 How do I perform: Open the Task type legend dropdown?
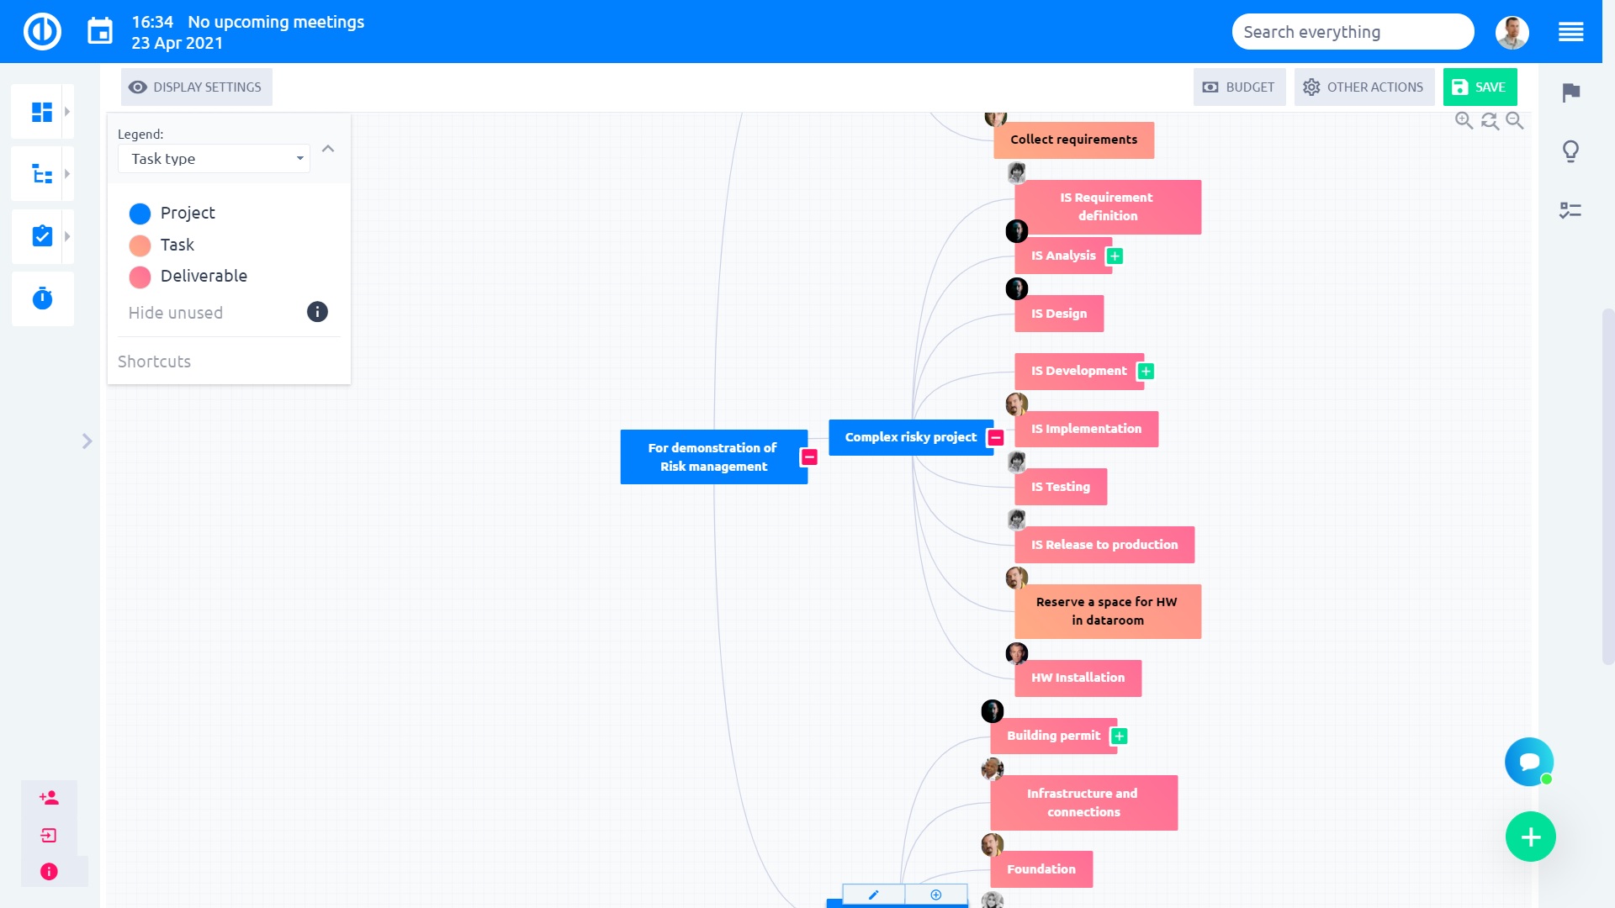tap(214, 159)
